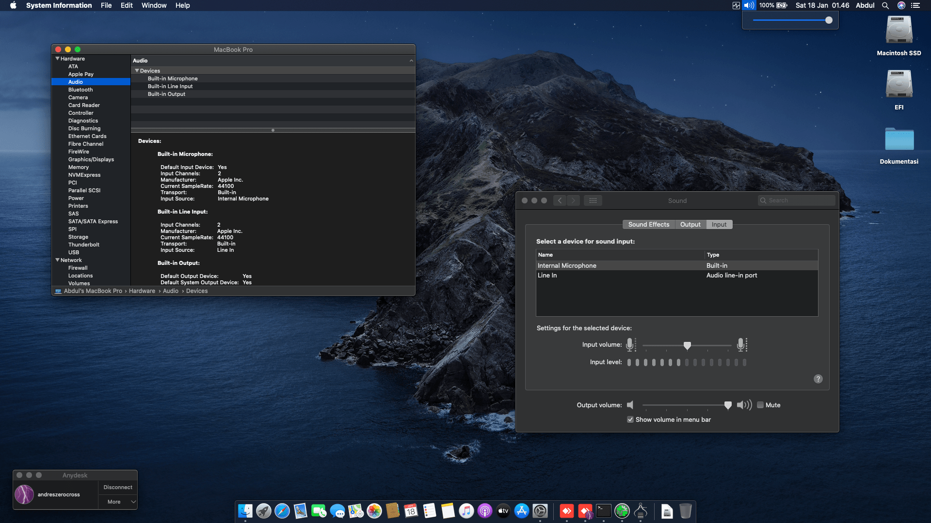Open the Macintosh SSD desktop drive
The height and width of the screenshot is (523, 931).
[899, 30]
